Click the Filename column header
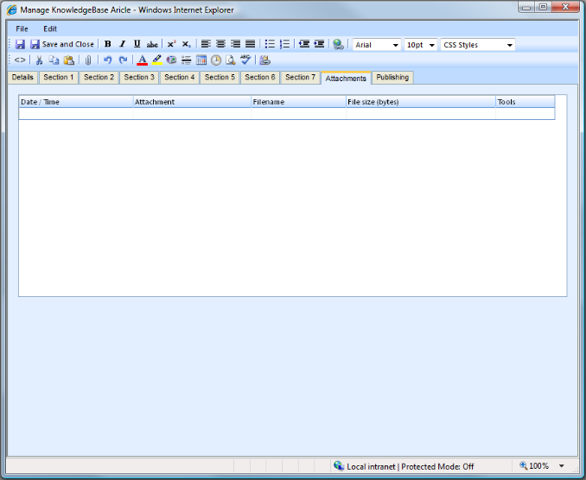 (x=298, y=102)
